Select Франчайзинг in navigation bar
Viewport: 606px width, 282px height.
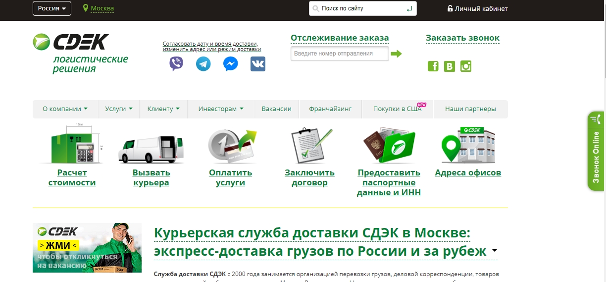pyautogui.click(x=330, y=109)
